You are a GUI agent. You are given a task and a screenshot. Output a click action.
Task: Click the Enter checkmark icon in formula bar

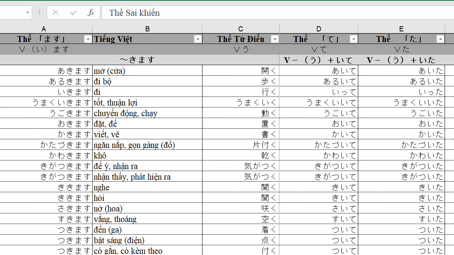pos(73,13)
